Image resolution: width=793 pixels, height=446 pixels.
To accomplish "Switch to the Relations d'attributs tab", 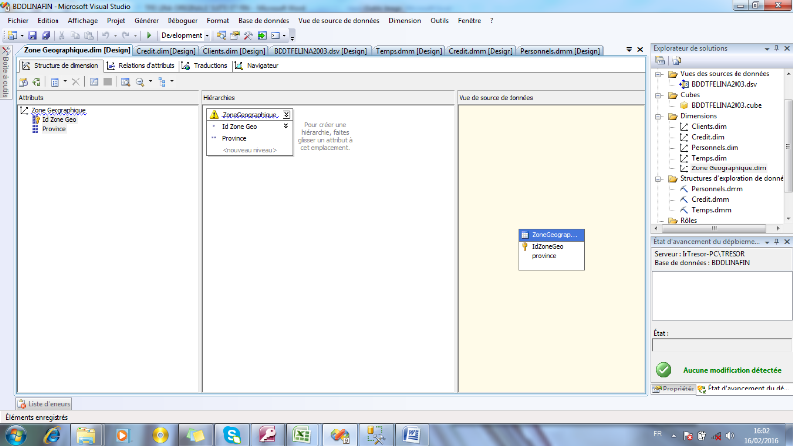I will tap(141, 65).
